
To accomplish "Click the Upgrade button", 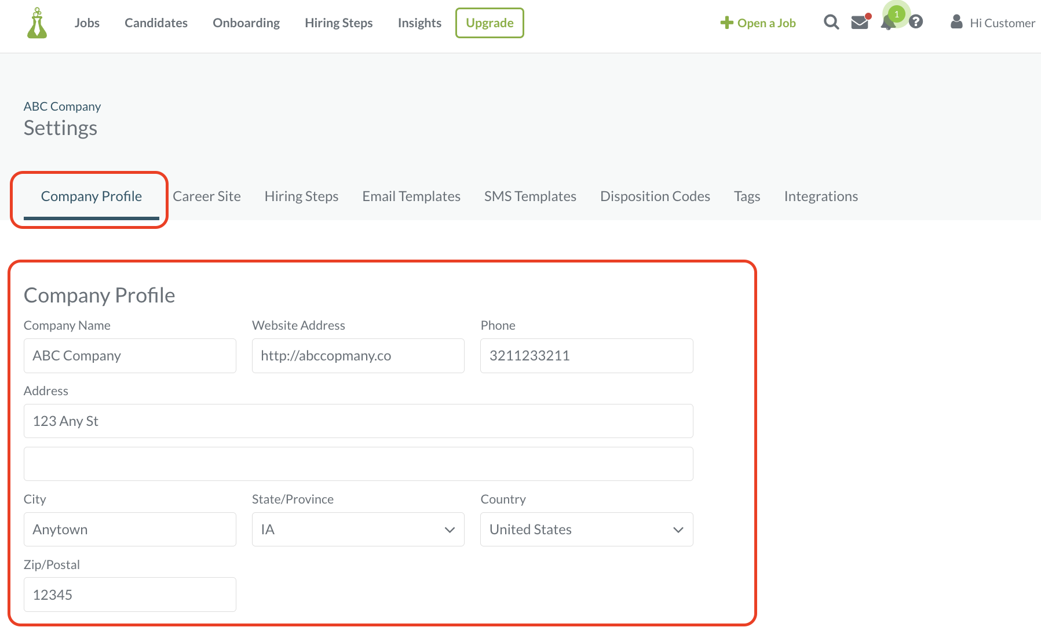I will pyautogui.click(x=490, y=23).
